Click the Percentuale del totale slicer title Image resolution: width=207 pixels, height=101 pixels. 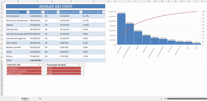point(56,65)
